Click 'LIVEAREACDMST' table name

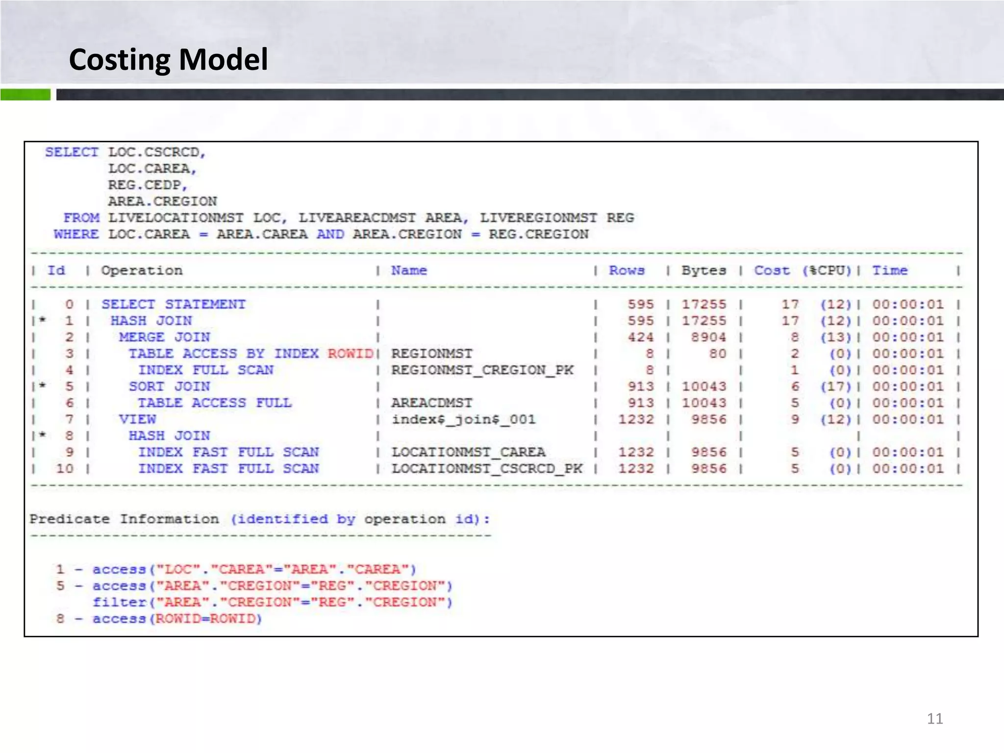click(x=357, y=218)
